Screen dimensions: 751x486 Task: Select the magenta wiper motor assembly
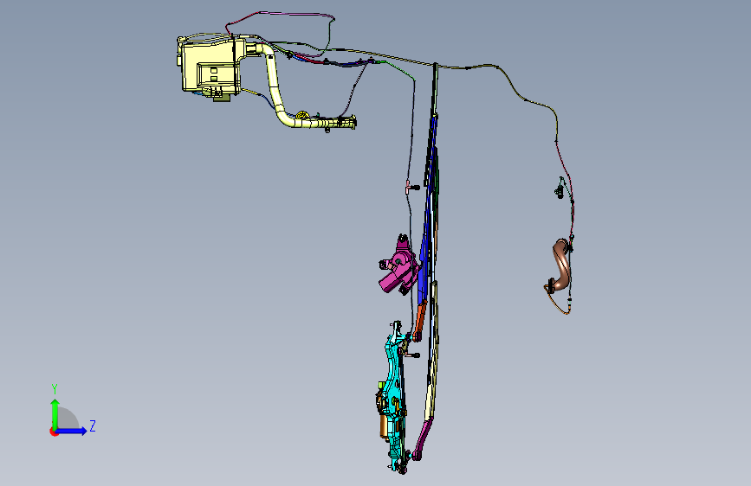tap(398, 266)
